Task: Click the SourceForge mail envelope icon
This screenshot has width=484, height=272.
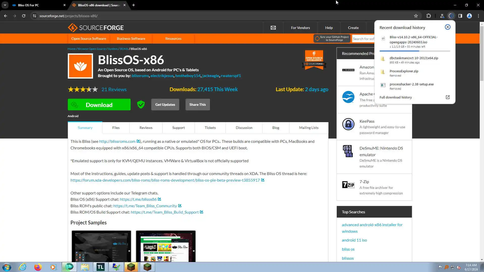Action: pyautogui.click(x=273, y=28)
